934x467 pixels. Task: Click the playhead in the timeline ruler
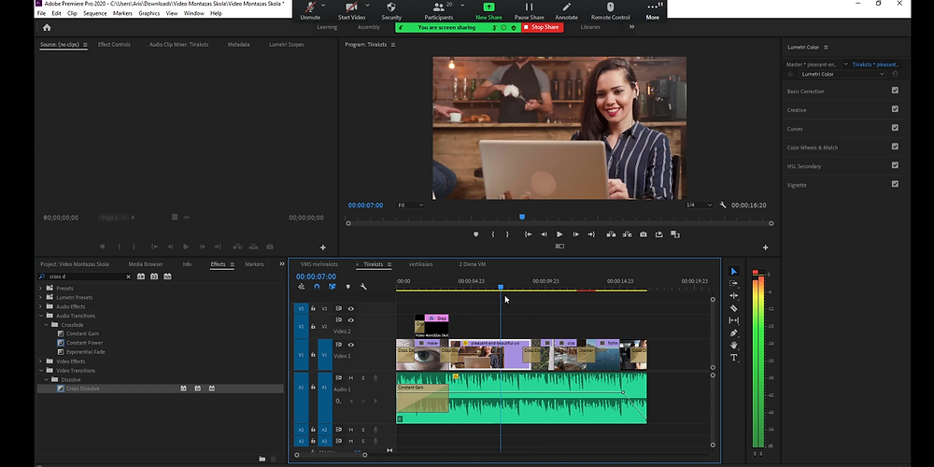(501, 287)
